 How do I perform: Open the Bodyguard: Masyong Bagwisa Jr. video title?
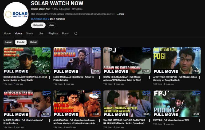[x=25, y=79]
